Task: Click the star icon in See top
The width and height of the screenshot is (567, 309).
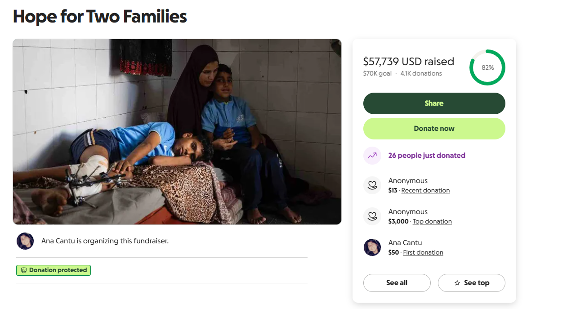Action: [457, 283]
